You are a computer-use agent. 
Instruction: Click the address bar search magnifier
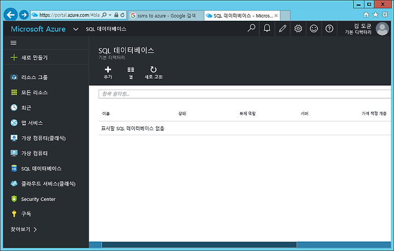[105, 15]
